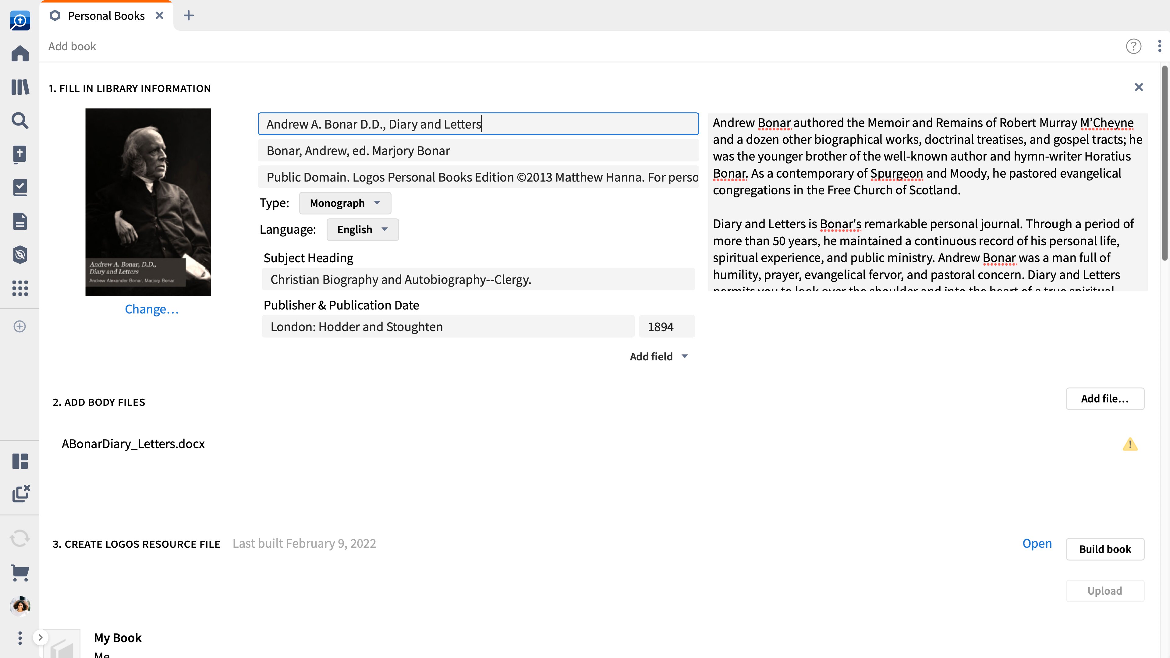This screenshot has height=658, width=1170.
Task: Click the Build book button
Action: (1105, 549)
